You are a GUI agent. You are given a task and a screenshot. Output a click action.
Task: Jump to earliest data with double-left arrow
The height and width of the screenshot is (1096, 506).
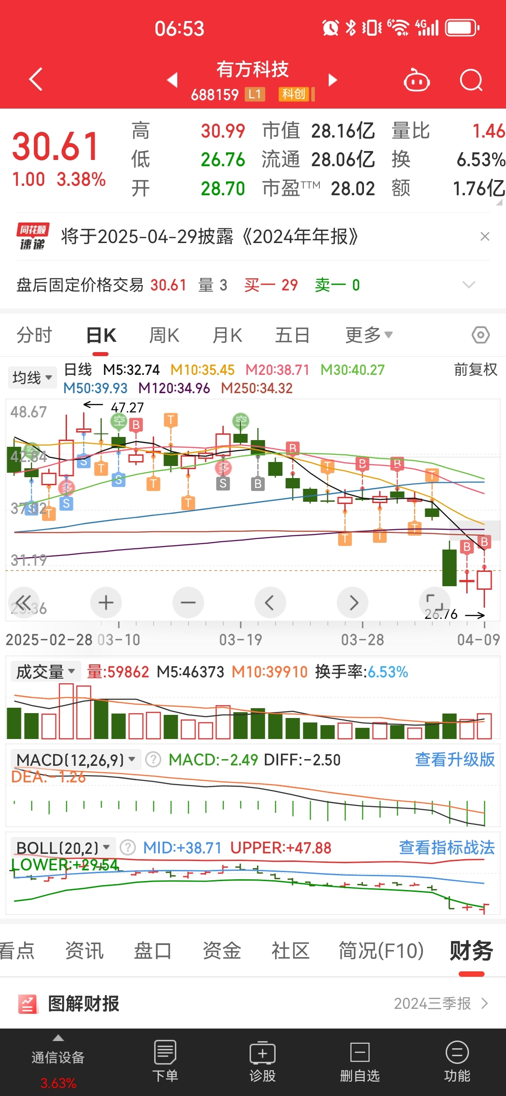pos(24,603)
